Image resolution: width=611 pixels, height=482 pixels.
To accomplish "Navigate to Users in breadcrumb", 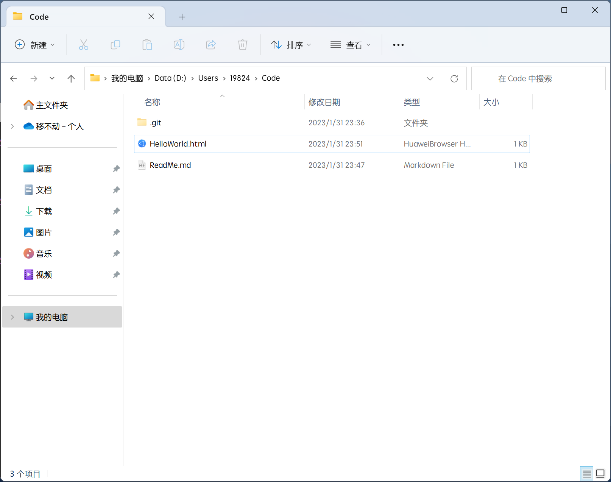I will pyautogui.click(x=208, y=78).
